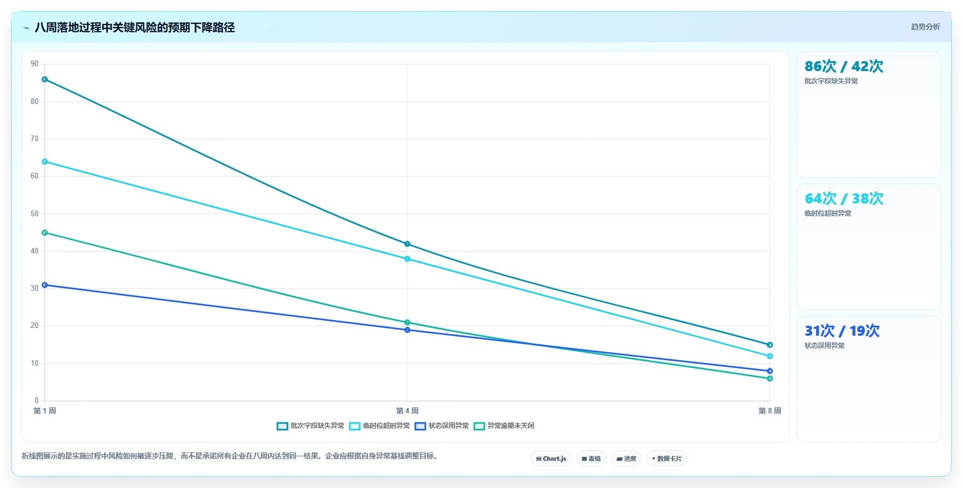Select the 异常逾期未关闭 point at 第 1 周 (45)
This screenshot has height=488, width=963.
[45, 233]
